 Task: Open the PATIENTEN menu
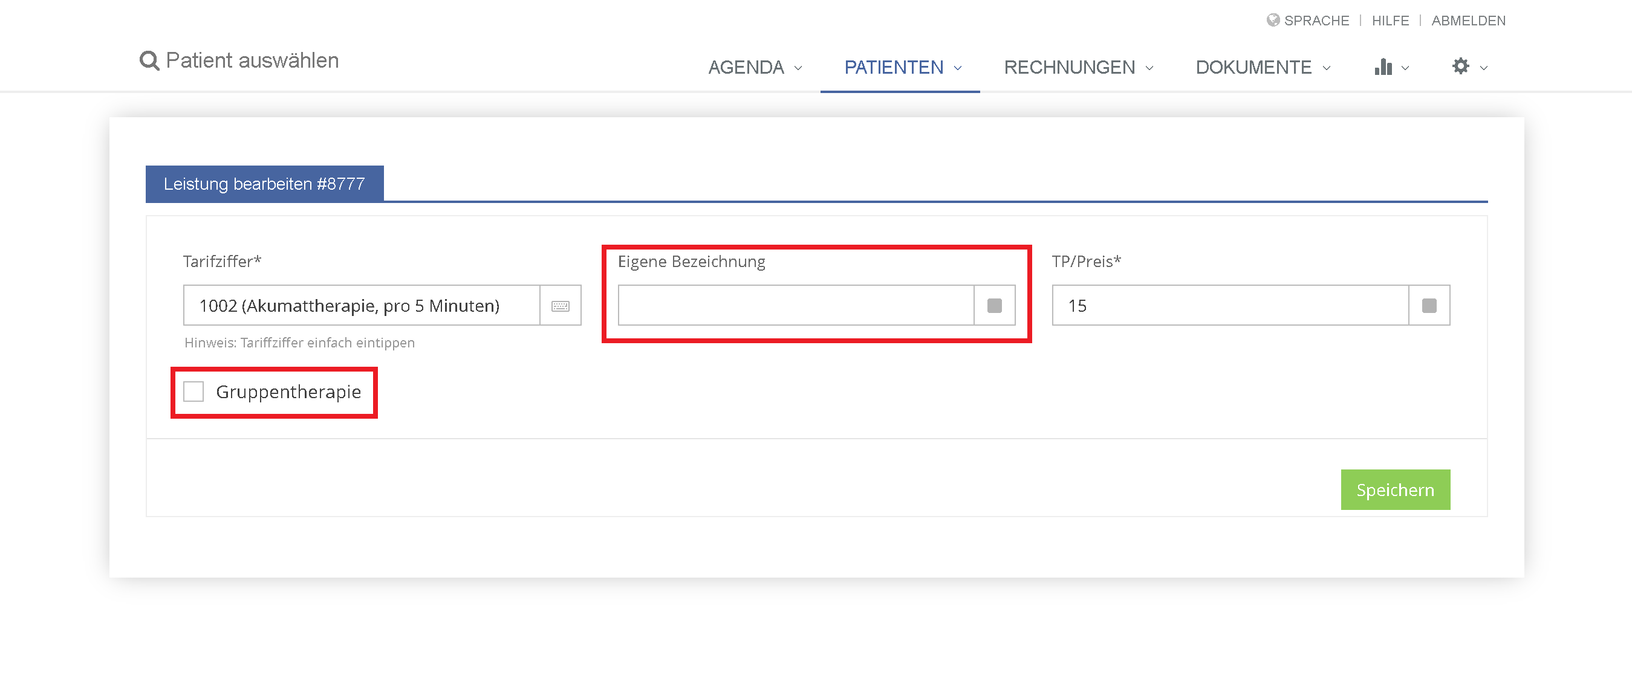click(x=893, y=67)
